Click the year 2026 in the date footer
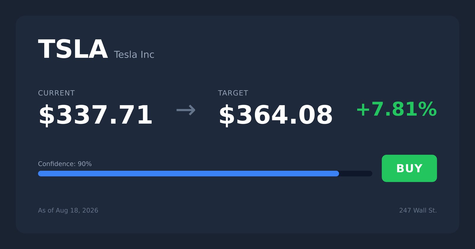The image size is (475, 249). [x=90, y=210]
